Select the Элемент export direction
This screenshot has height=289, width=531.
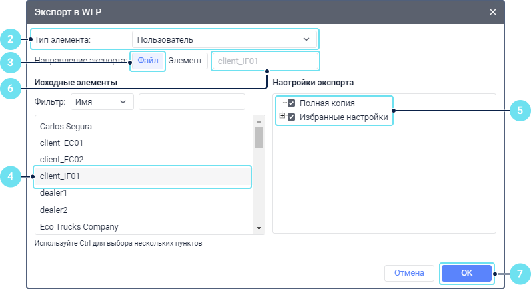pyautogui.click(x=185, y=61)
